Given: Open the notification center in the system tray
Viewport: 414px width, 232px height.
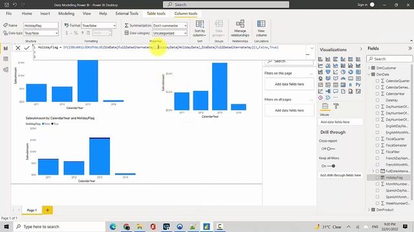Looking at the screenshot, I should (406, 226).
